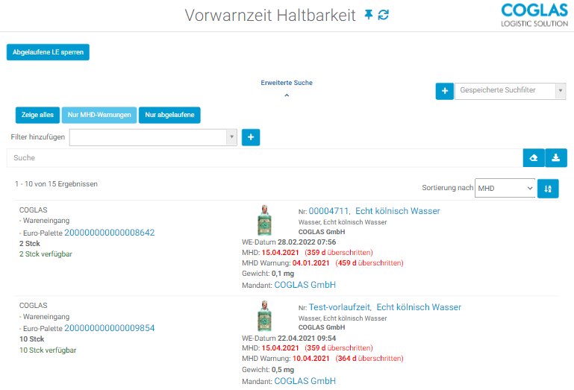Open the Filter hinzufügen dropdown

153,137
